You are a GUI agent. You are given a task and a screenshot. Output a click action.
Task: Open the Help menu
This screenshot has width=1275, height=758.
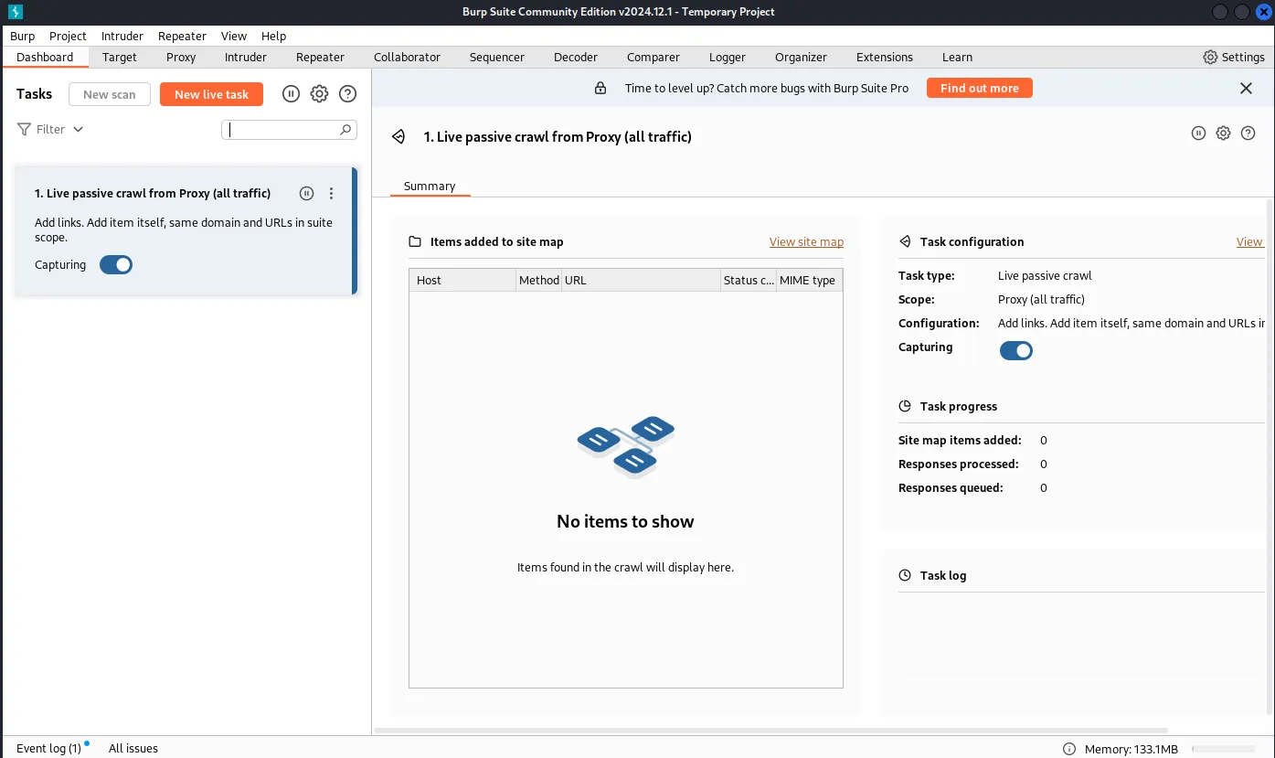coord(274,36)
